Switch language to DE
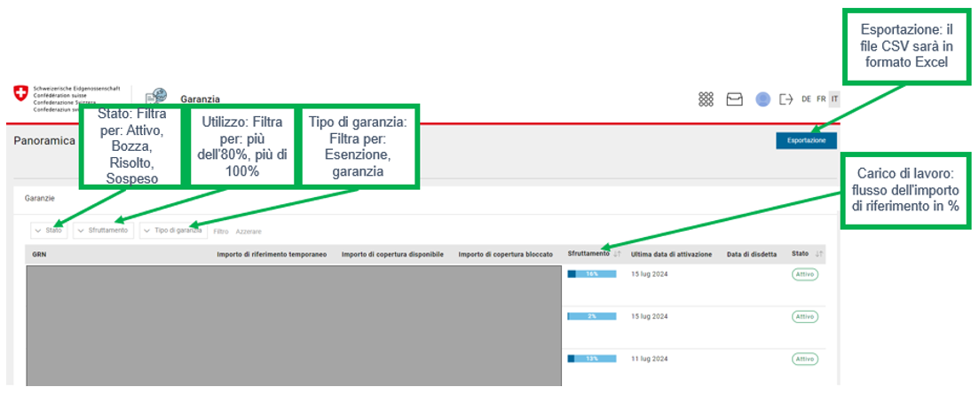This screenshot has width=979, height=395. (806, 99)
